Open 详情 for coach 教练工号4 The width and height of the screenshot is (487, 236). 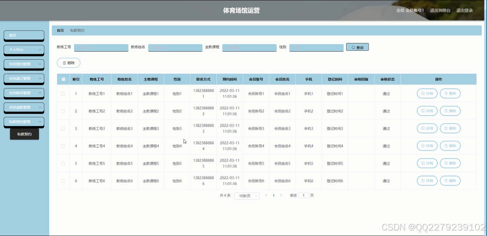tap(427, 146)
